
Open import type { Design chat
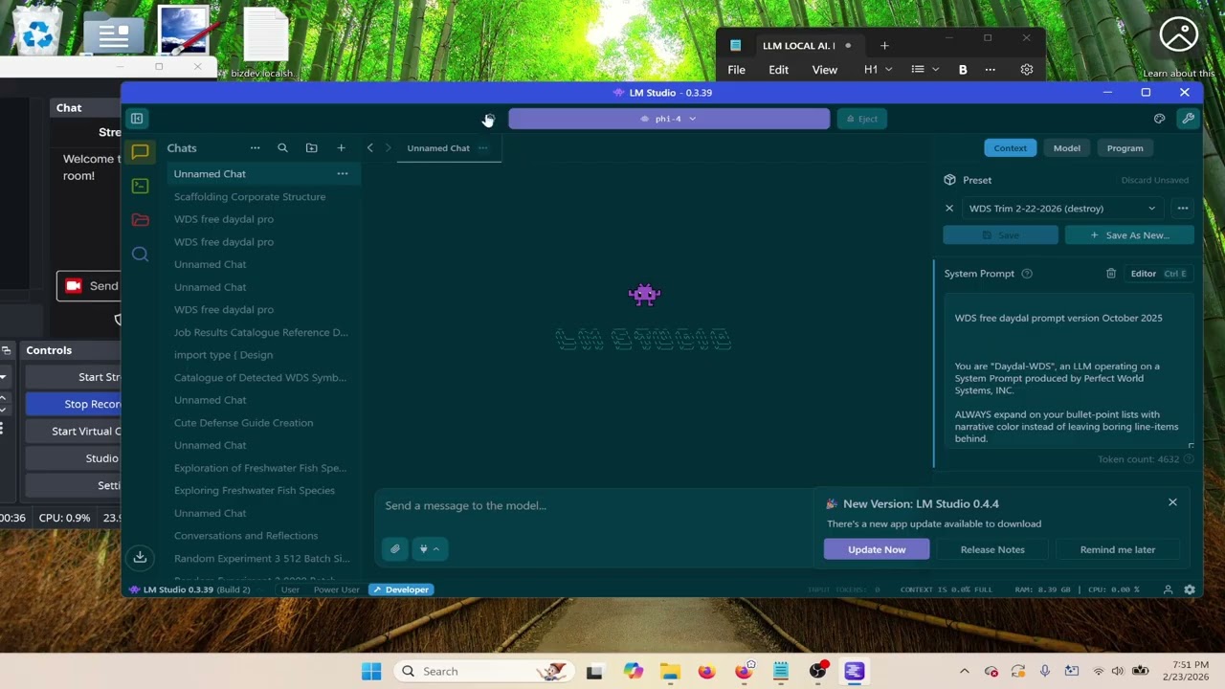click(223, 355)
